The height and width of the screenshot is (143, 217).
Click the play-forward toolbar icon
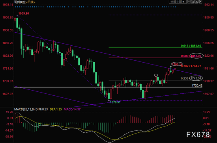pyautogui.click(x=196, y=2)
